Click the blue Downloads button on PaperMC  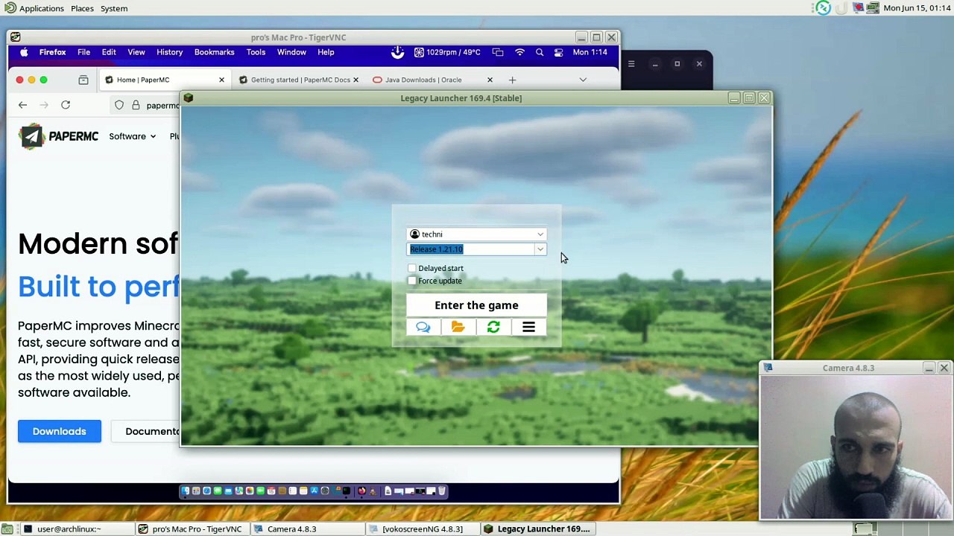coord(60,431)
